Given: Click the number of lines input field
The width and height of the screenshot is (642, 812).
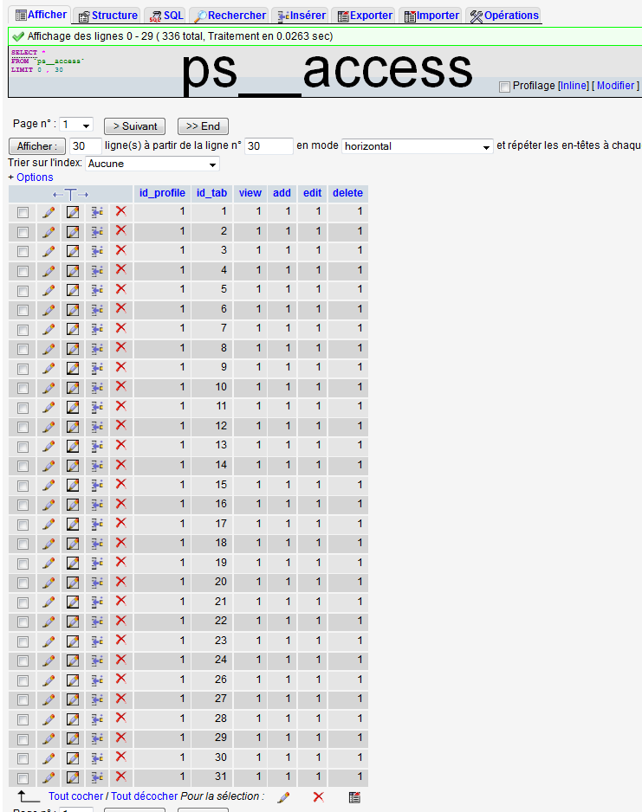Looking at the screenshot, I should [x=85, y=146].
